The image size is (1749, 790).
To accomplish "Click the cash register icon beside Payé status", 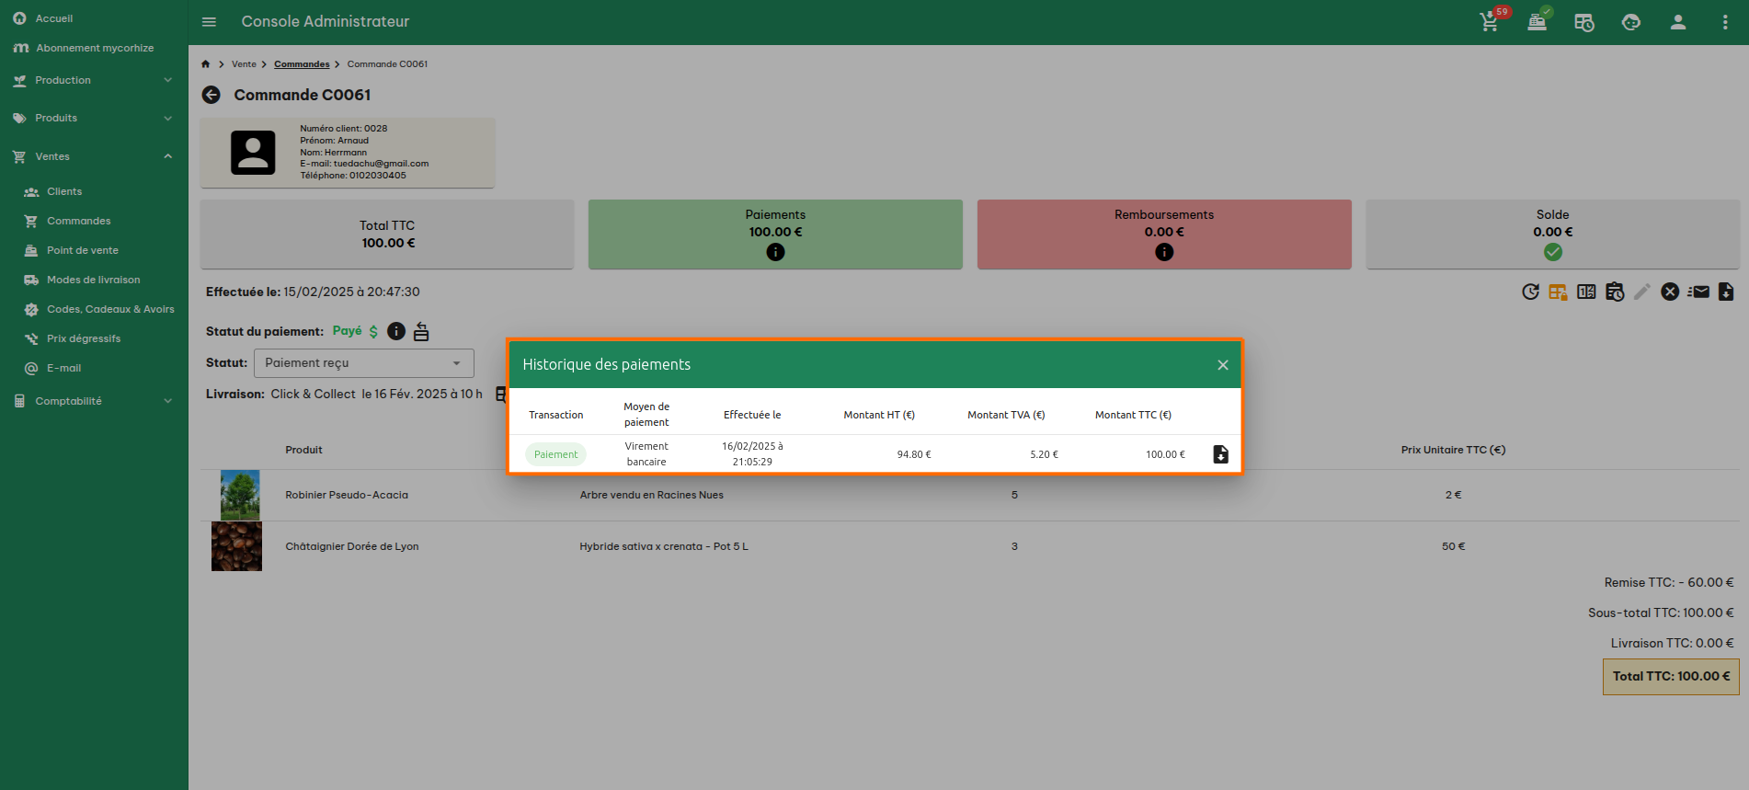I will [421, 331].
